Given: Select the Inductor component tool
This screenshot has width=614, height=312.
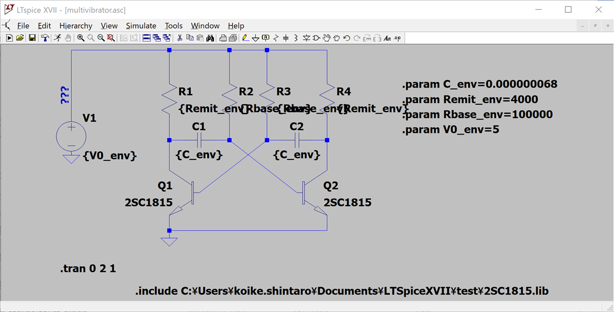Looking at the screenshot, I should [x=296, y=38].
